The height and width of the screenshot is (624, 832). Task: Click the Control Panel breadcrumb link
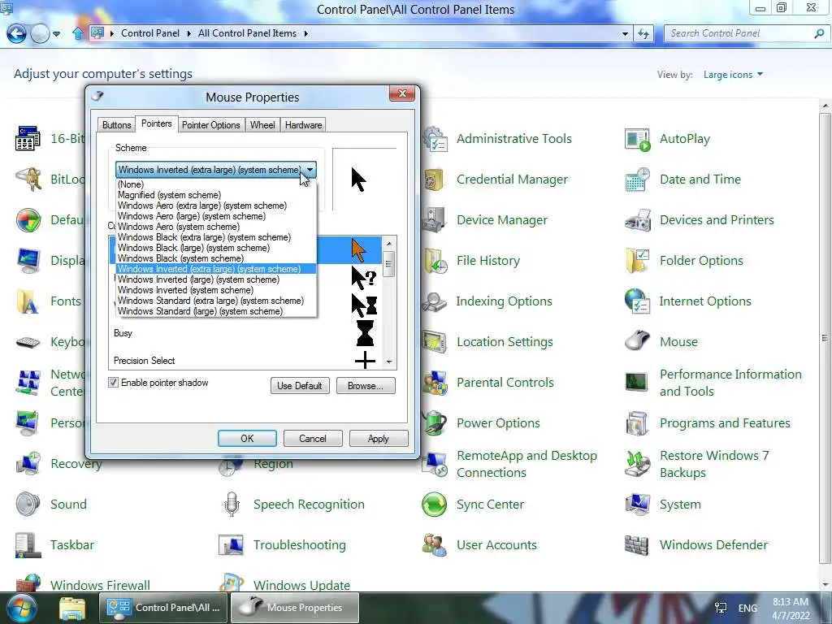150,33
